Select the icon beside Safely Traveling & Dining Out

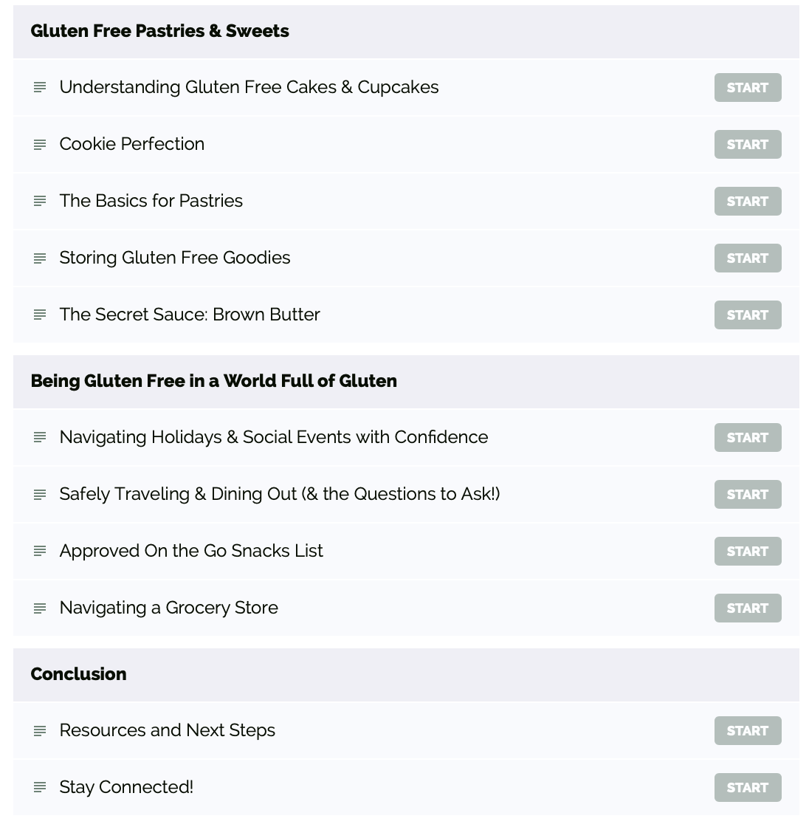click(x=40, y=494)
